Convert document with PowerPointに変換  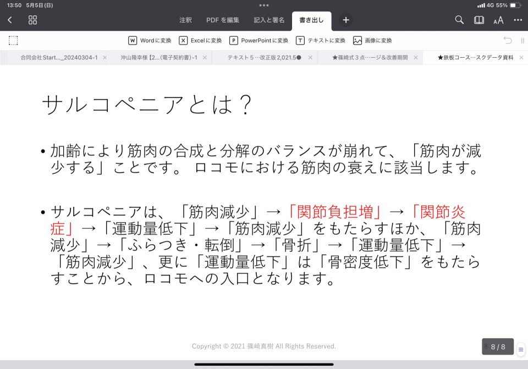point(258,40)
